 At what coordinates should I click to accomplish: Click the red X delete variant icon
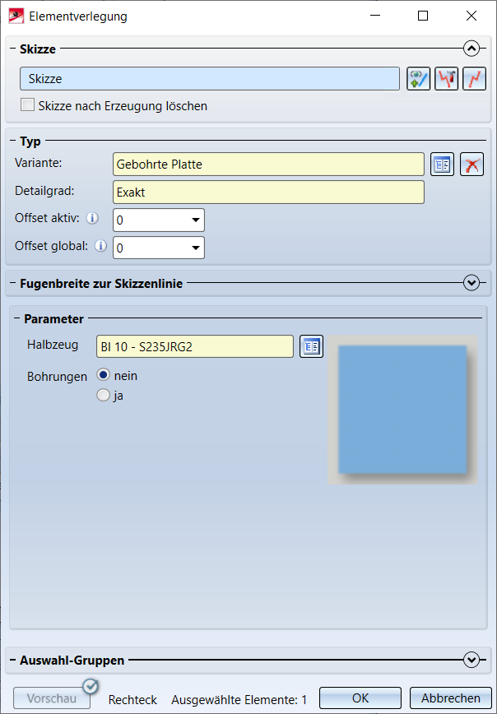472,165
